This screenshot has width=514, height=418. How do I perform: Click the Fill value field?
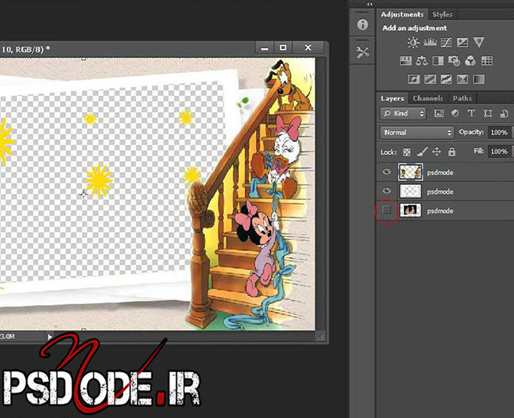[x=499, y=151]
